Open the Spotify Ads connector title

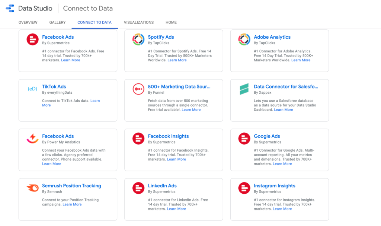(161, 37)
